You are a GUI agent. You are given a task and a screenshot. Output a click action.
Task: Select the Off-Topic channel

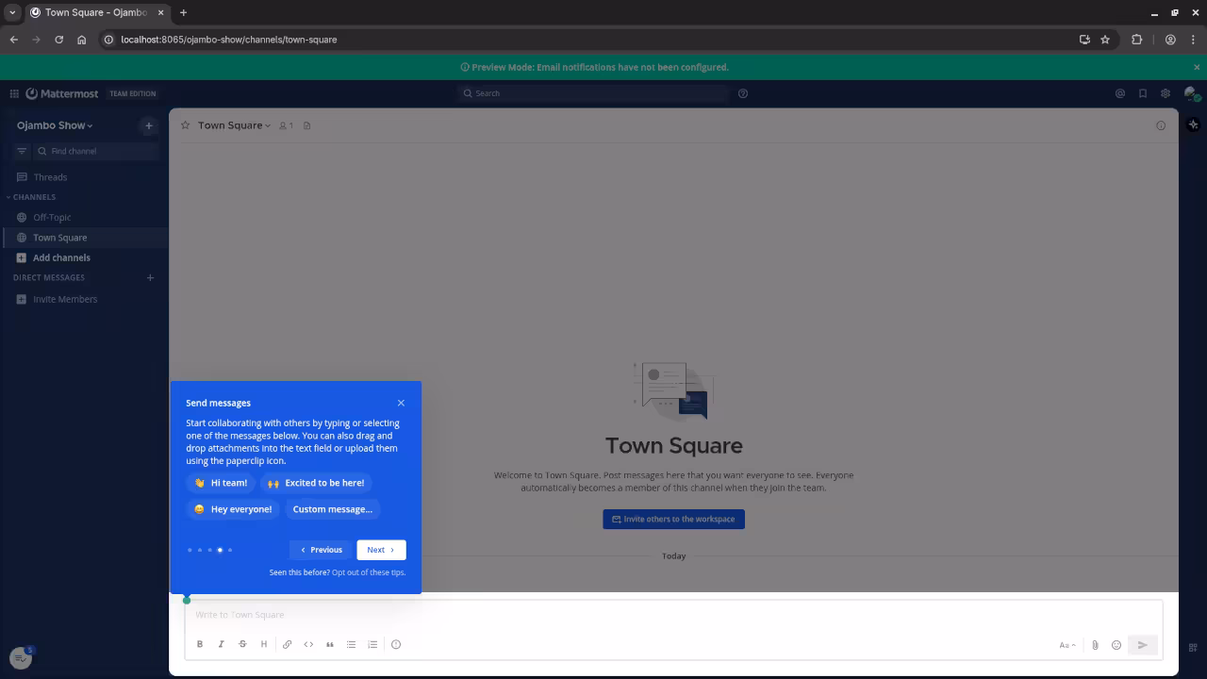[52, 217]
